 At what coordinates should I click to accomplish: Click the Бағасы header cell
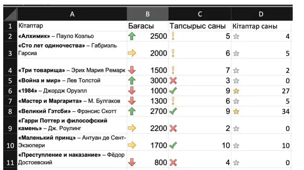148,26
